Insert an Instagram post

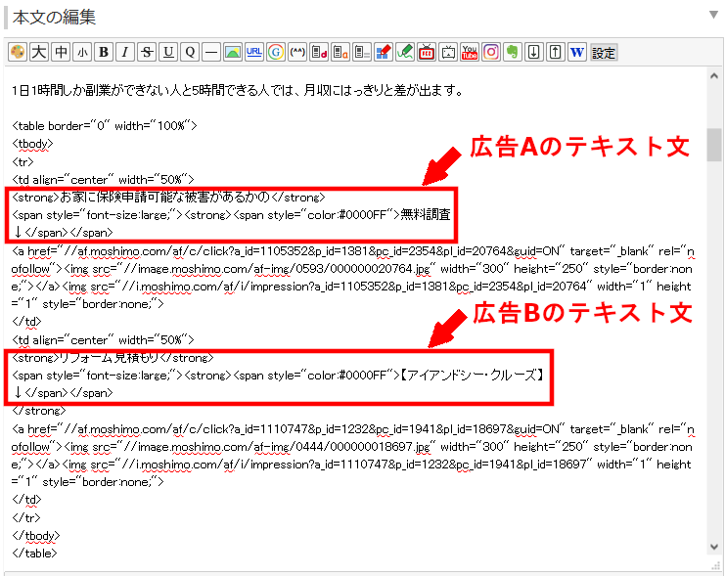point(491,52)
